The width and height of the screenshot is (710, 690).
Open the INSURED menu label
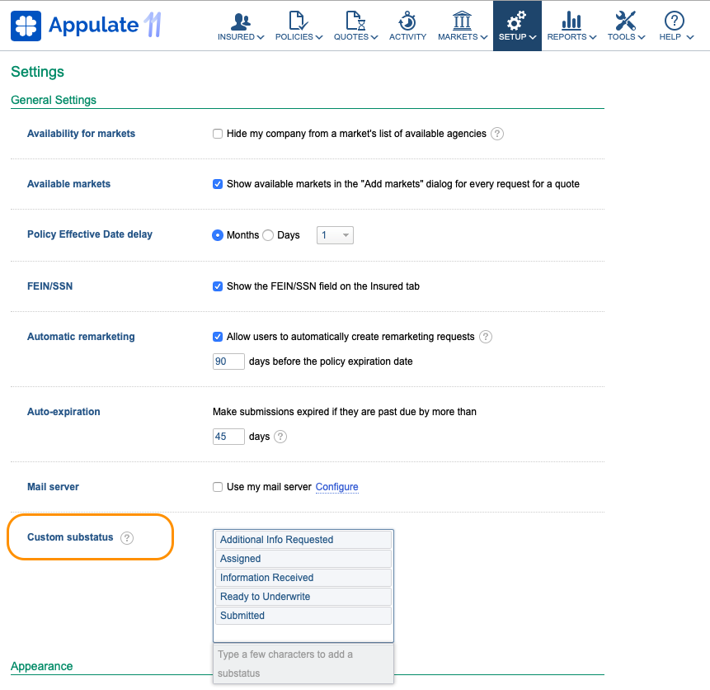[236, 36]
